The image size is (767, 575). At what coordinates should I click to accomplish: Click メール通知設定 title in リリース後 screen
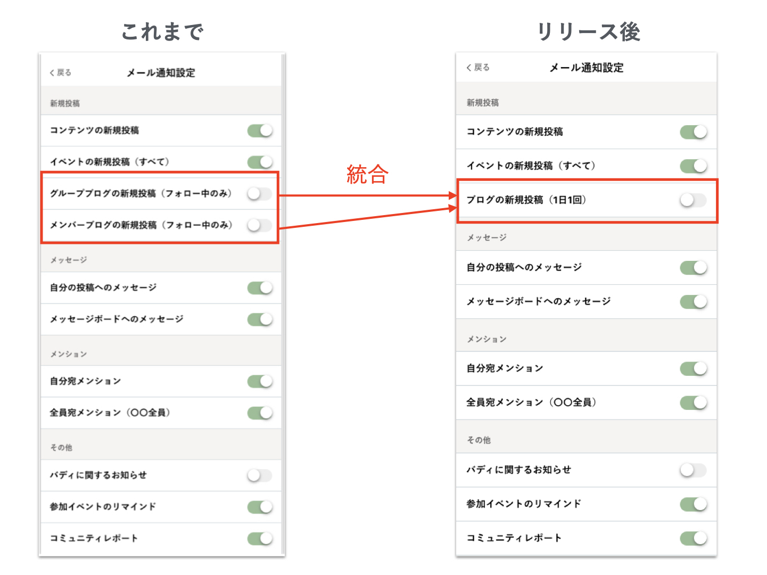coord(586,68)
